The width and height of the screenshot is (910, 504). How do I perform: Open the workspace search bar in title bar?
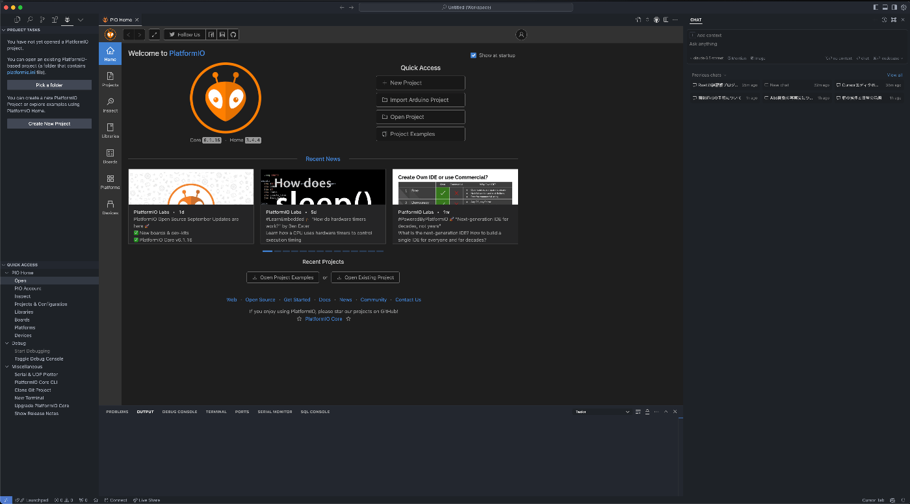(x=466, y=7)
